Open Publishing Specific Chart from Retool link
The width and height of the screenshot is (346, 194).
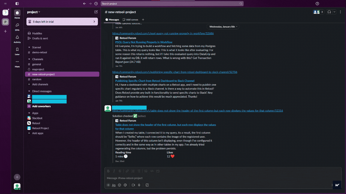pos(155,81)
